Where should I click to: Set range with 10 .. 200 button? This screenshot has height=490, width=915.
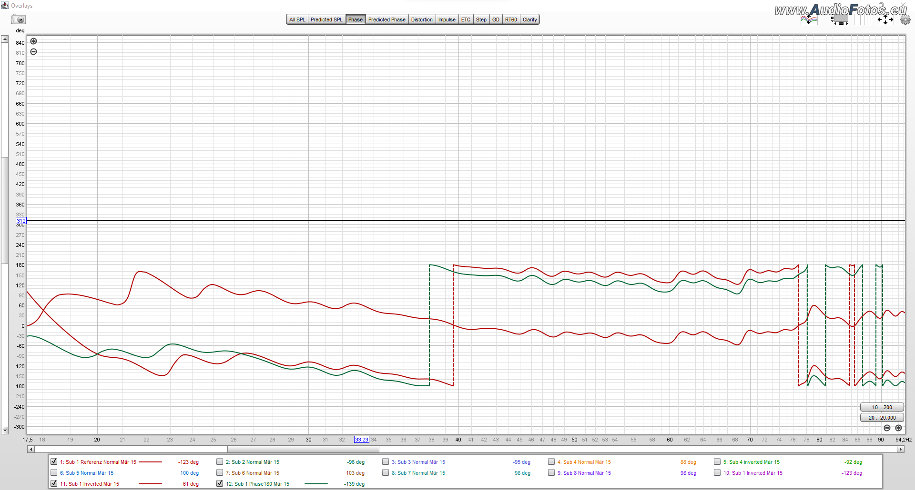pos(882,407)
